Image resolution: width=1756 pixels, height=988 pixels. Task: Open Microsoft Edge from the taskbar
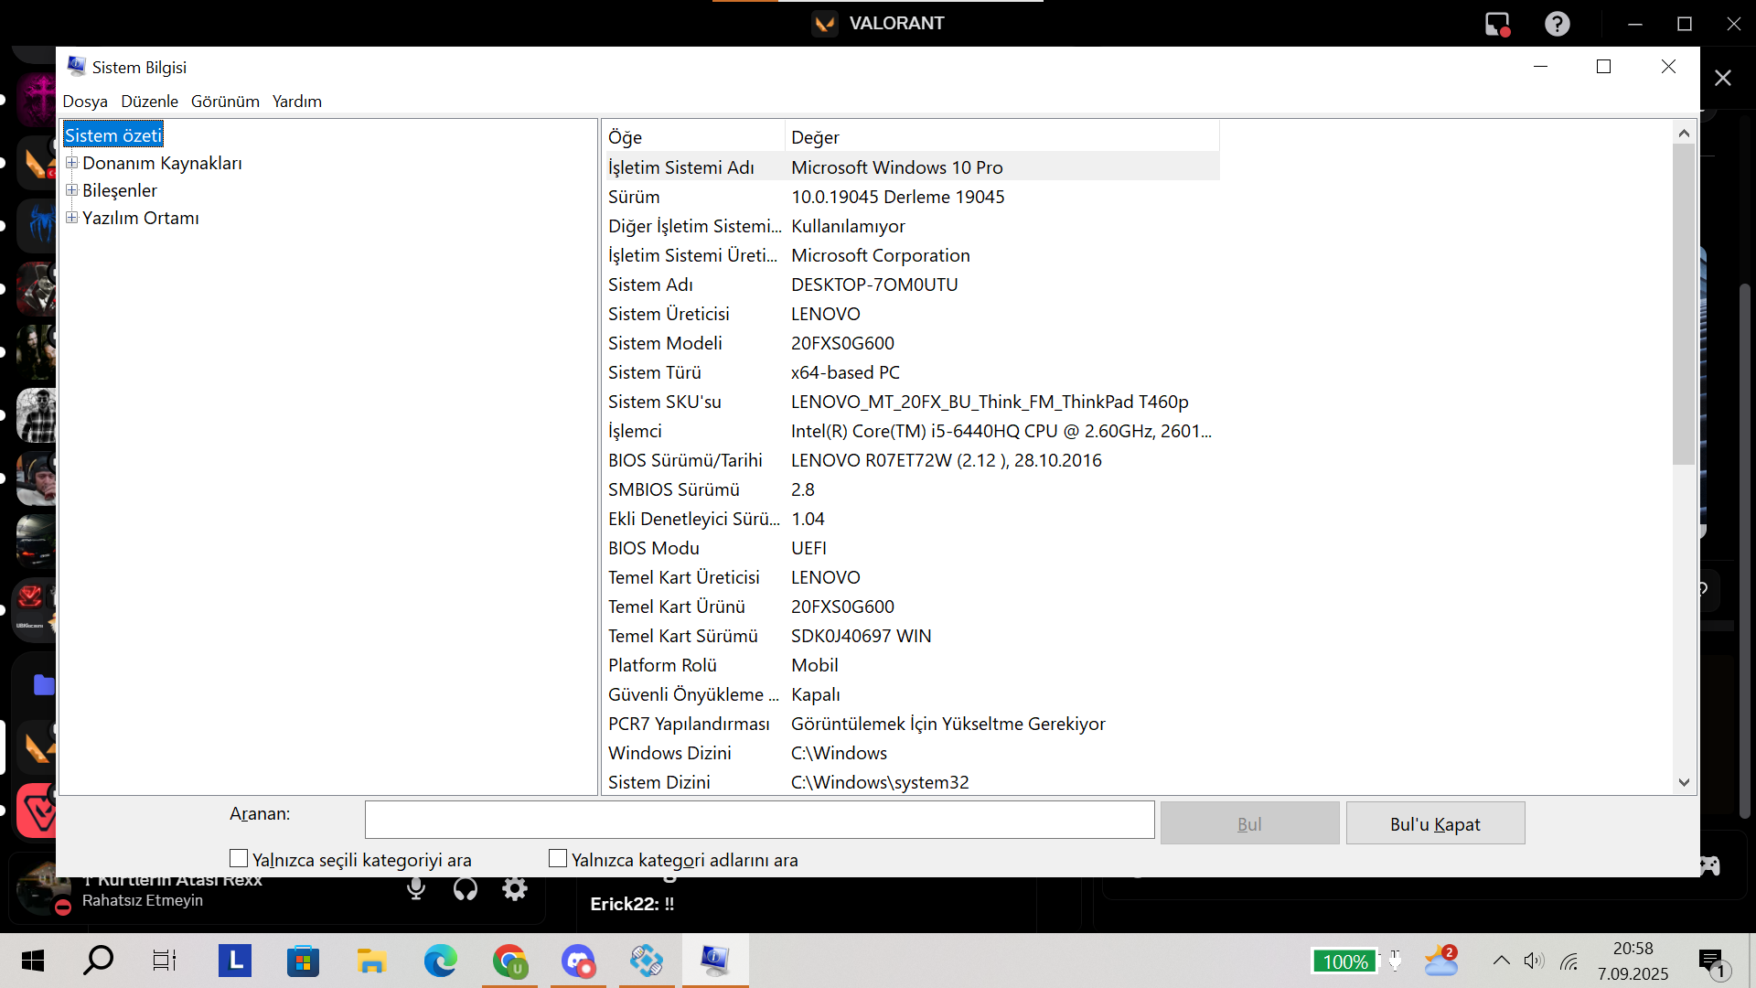(440, 961)
